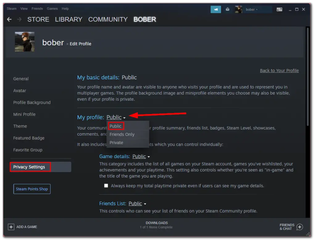Select Friends Only in the profile dropdown

(122, 134)
